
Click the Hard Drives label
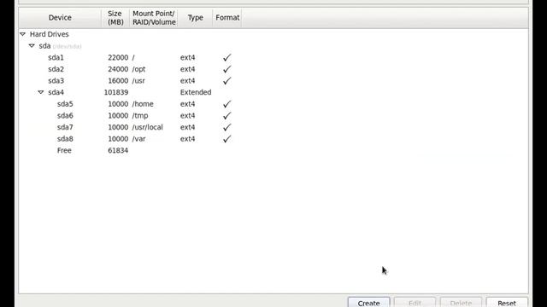click(x=50, y=34)
